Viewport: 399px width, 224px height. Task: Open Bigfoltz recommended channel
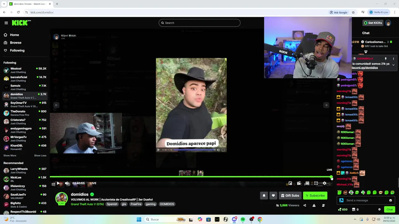click(x=25, y=205)
